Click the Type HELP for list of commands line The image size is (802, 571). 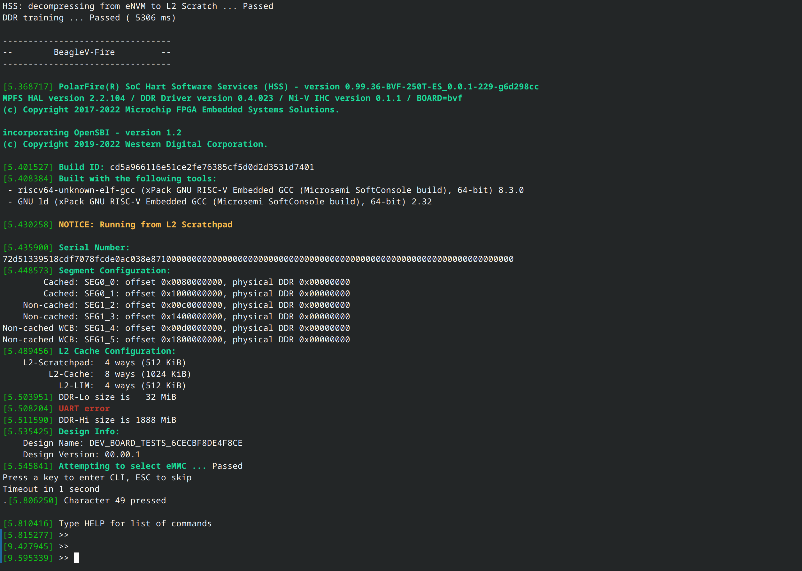click(x=135, y=523)
